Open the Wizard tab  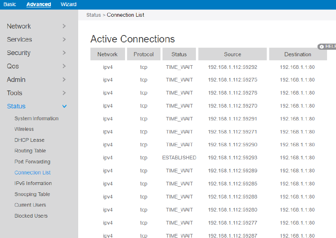coord(68,4)
